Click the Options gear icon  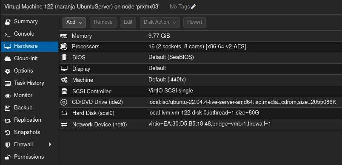(x=8, y=71)
